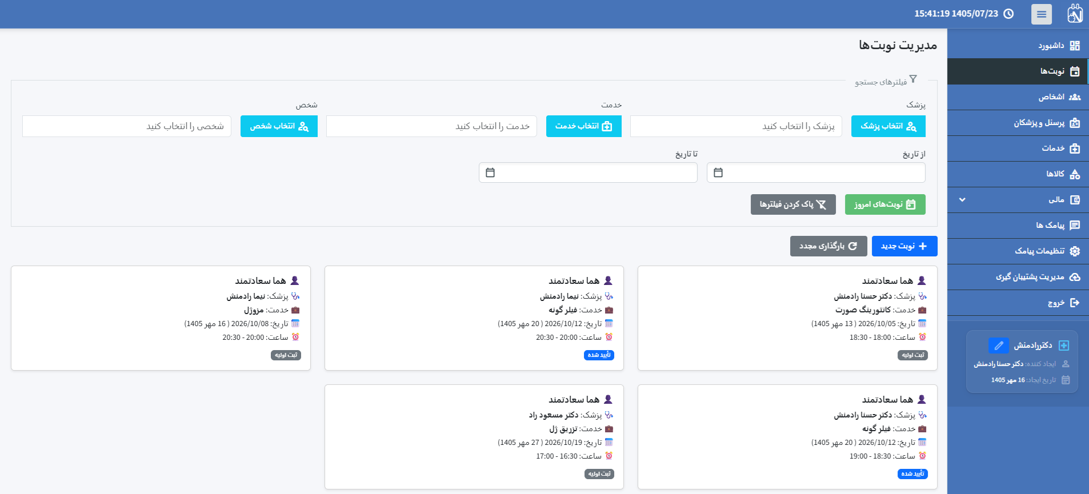Click doctor name دکتر مسعود راد
Image resolution: width=1089 pixels, height=494 pixels.
coord(553,415)
